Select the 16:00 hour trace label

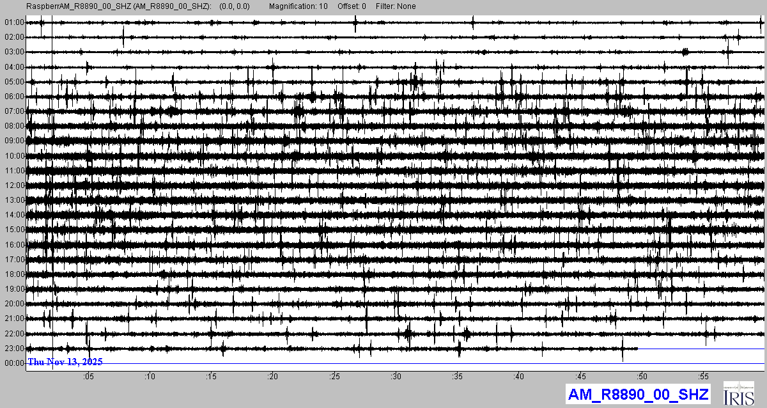pos(13,245)
